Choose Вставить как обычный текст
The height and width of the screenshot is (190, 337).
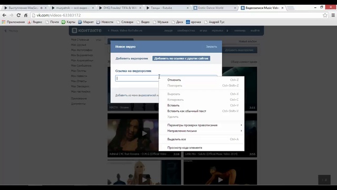click(x=201, y=111)
